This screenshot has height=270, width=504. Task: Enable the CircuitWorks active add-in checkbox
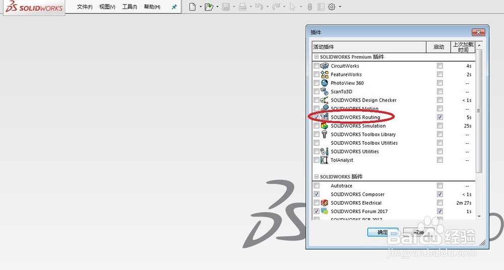click(317, 66)
